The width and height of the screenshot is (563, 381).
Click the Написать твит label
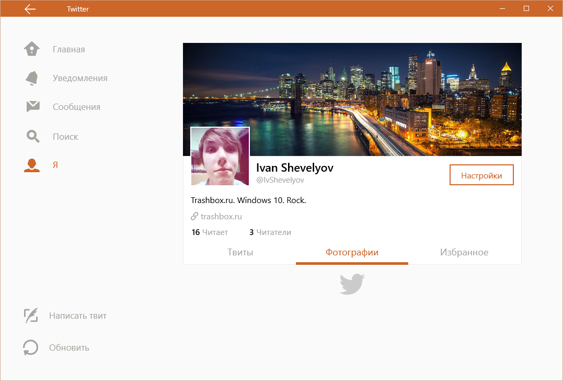[x=78, y=316]
